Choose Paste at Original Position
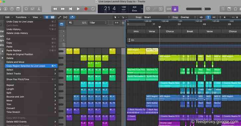Screen dimensions: 241x126 pyautogui.click(x=31, y=55)
